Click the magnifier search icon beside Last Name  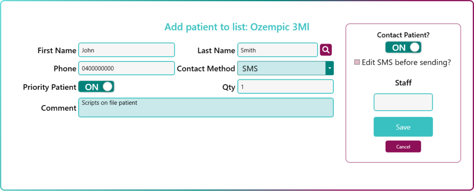(x=326, y=49)
